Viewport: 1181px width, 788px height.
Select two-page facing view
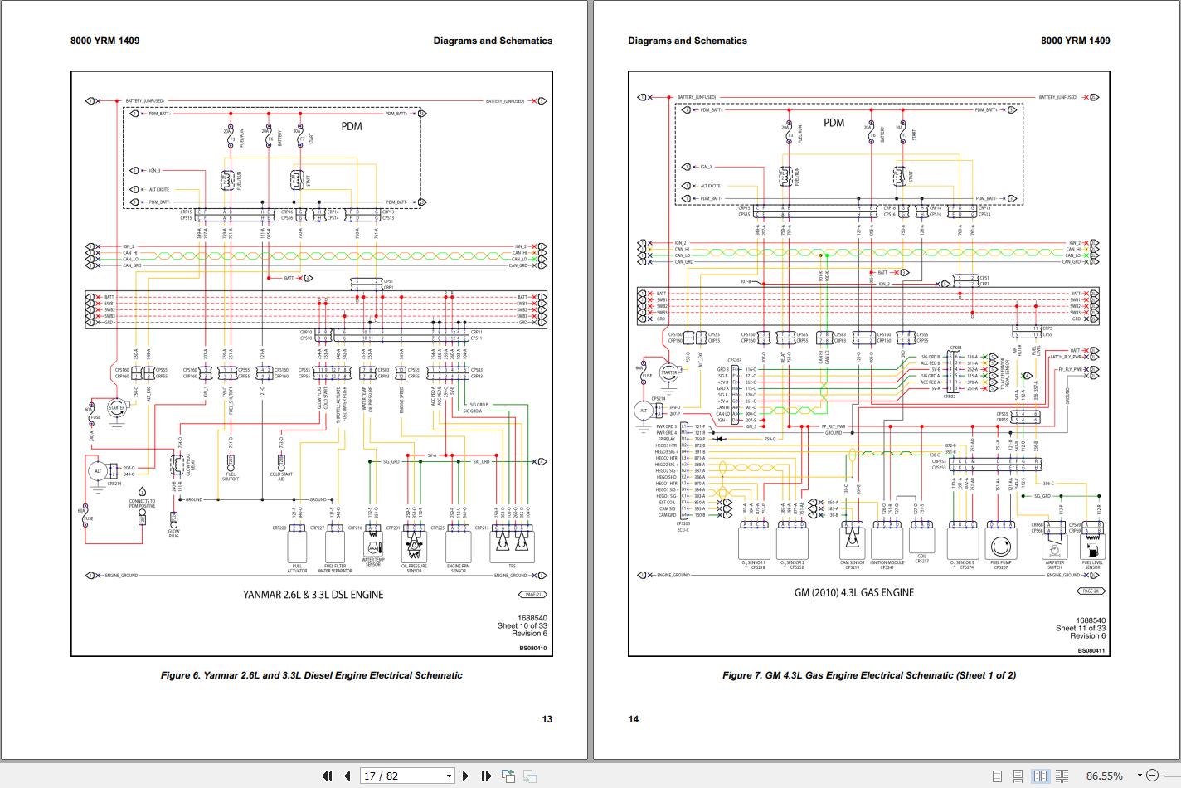click(x=1040, y=776)
